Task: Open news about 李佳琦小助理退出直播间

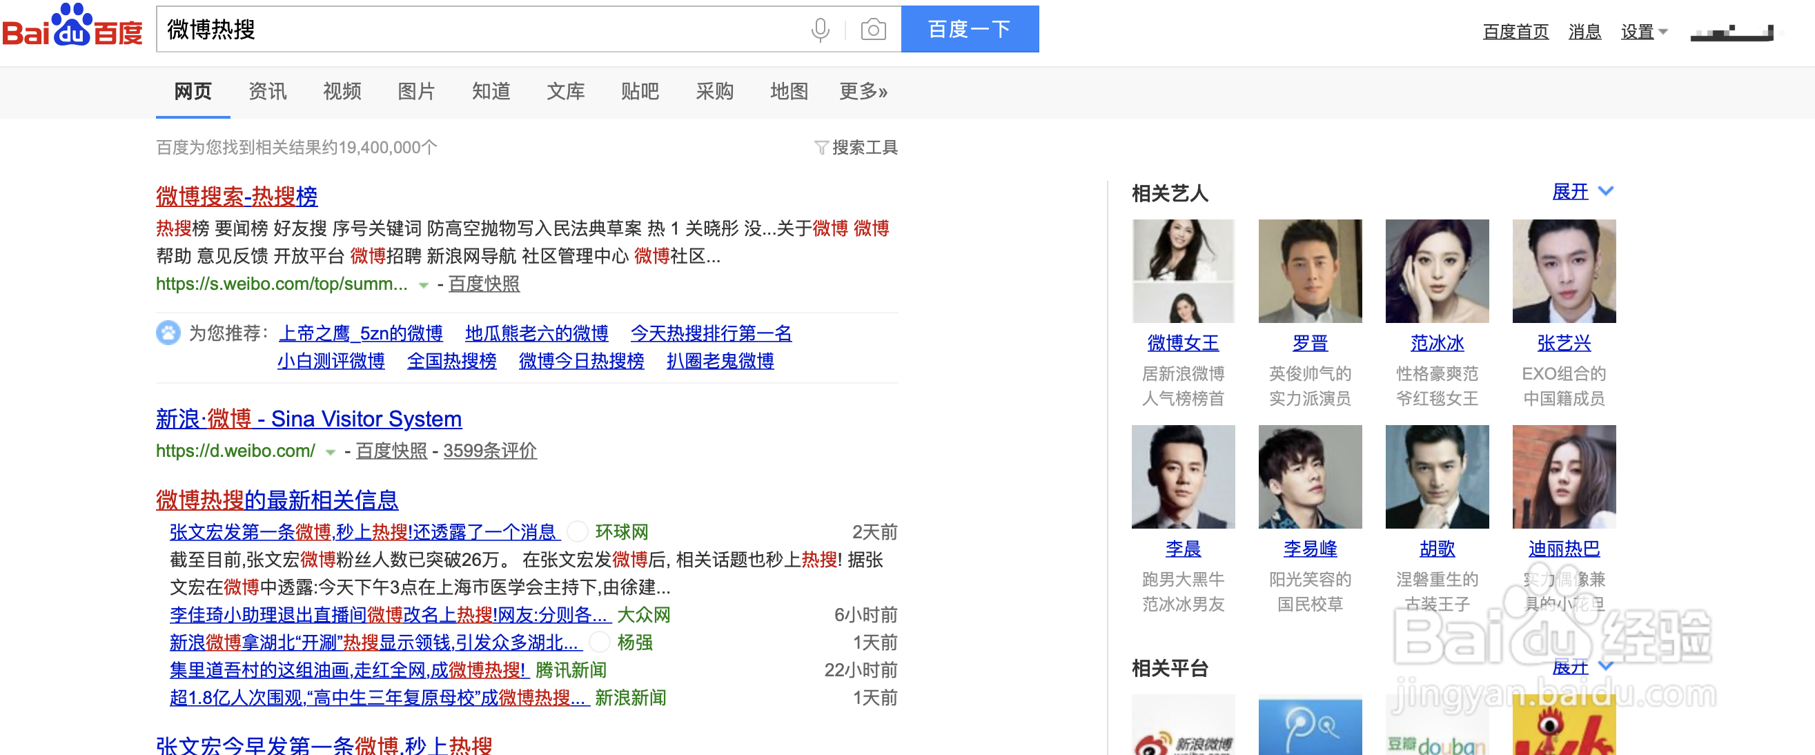Action: (389, 615)
